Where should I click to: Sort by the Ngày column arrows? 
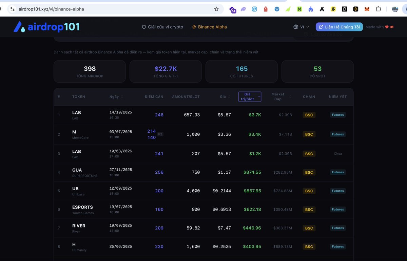coord(122,97)
